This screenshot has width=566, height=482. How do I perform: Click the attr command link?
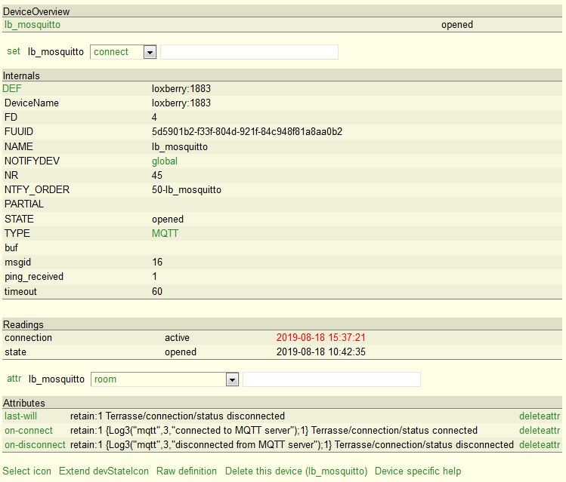tap(14, 379)
